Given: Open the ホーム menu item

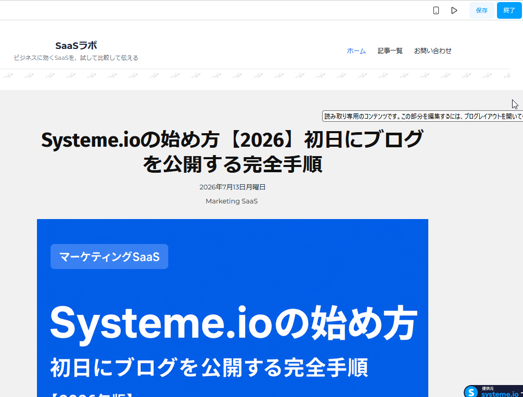Looking at the screenshot, I should [356, 50].
